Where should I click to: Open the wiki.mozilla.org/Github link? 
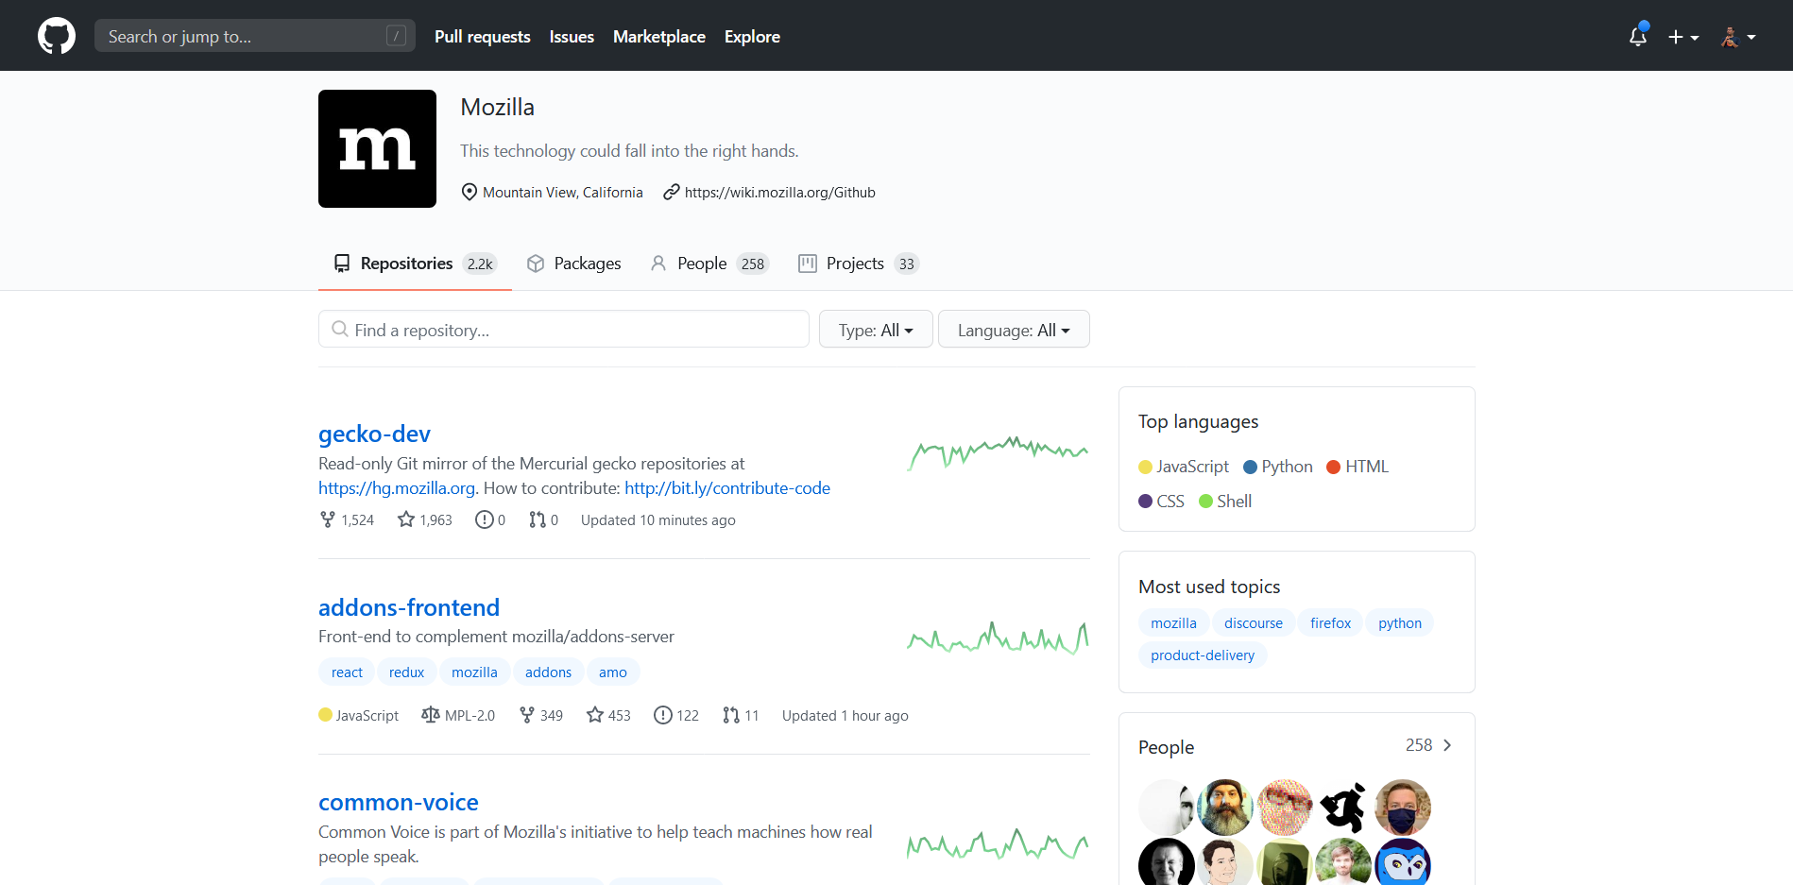pyautogui.click(x=779, y=192)
